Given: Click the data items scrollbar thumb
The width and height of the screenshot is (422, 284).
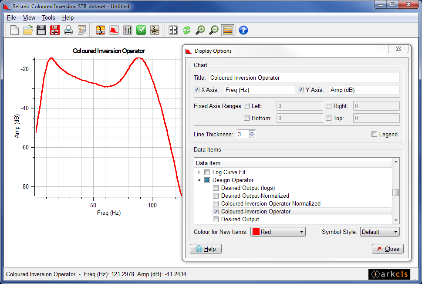Looking at the screenshot, I should [395, 193].
